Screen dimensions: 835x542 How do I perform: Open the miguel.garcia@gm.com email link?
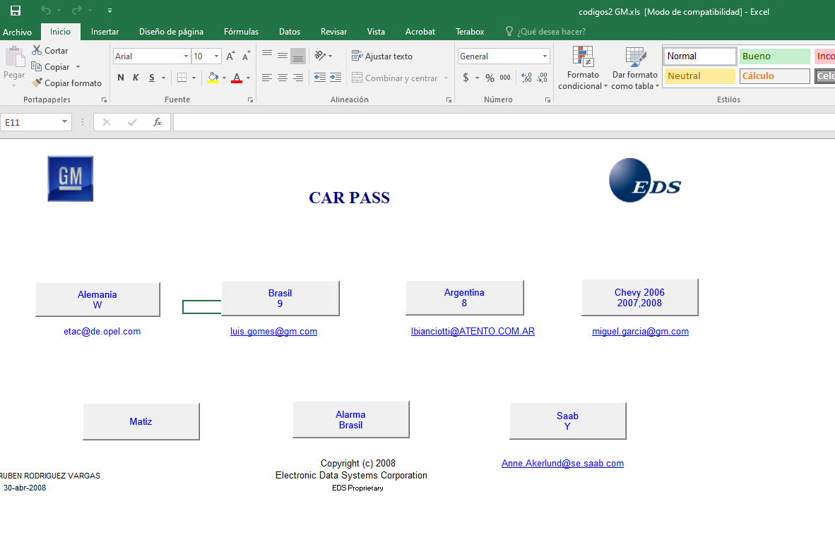tap(640, 332)
